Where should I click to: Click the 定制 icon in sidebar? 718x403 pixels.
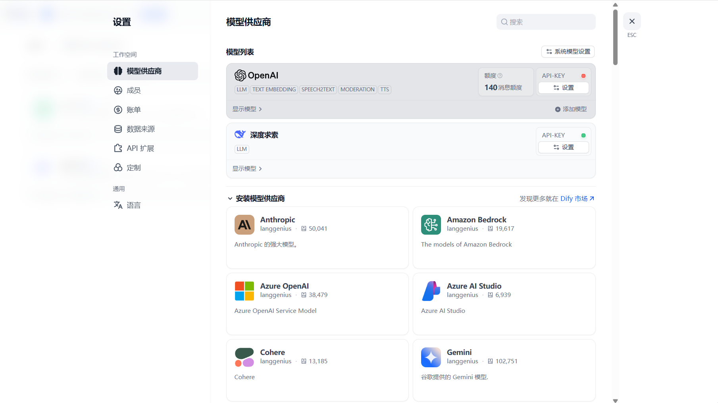pos(118,168)
